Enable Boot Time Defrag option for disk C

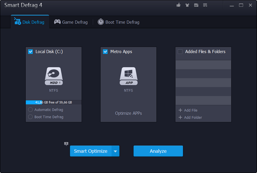click(30, 117)
